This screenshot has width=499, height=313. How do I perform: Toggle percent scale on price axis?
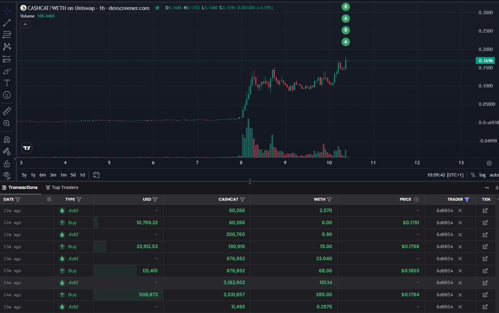[x=473, y=175]
